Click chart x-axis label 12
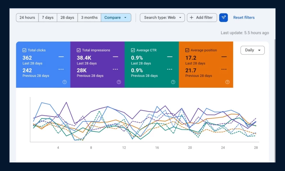The image size is (285, 171). [124, 148]
